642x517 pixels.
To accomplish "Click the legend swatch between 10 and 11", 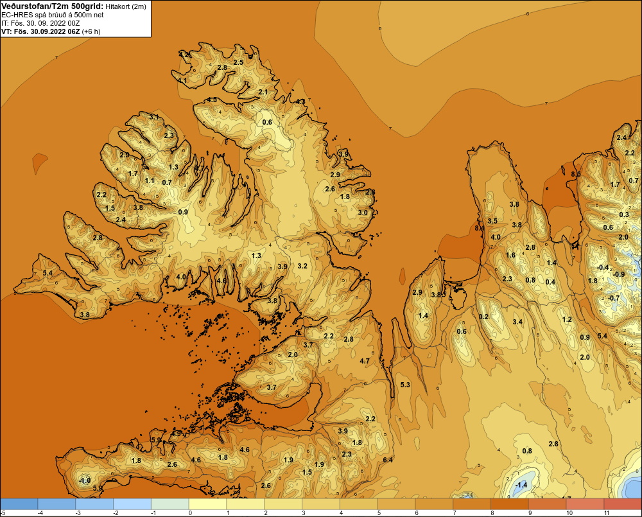I will (585, 504).
